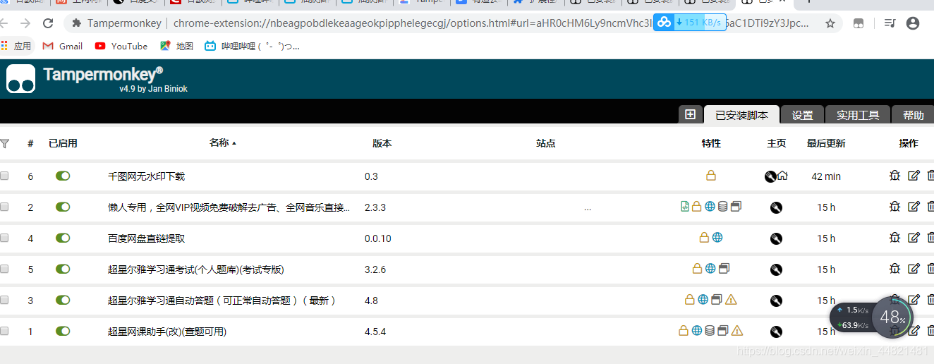Sort by 已启用 column header

[63, 143]
